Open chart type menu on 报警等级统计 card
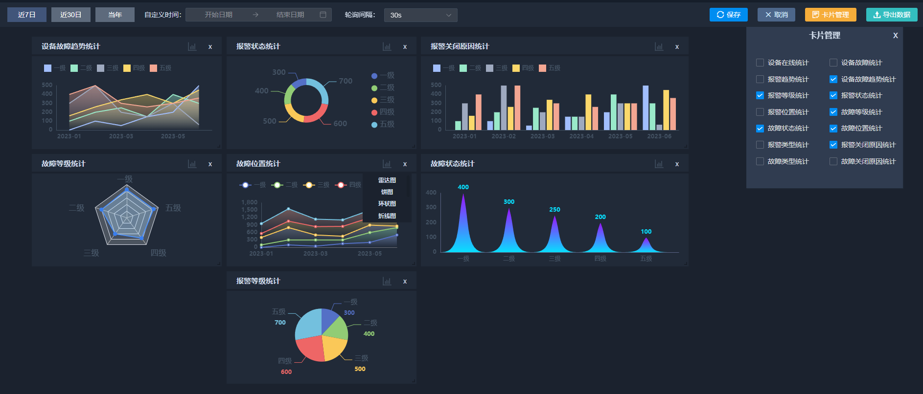This screenshot has width=923, height=394. (387, 282)
